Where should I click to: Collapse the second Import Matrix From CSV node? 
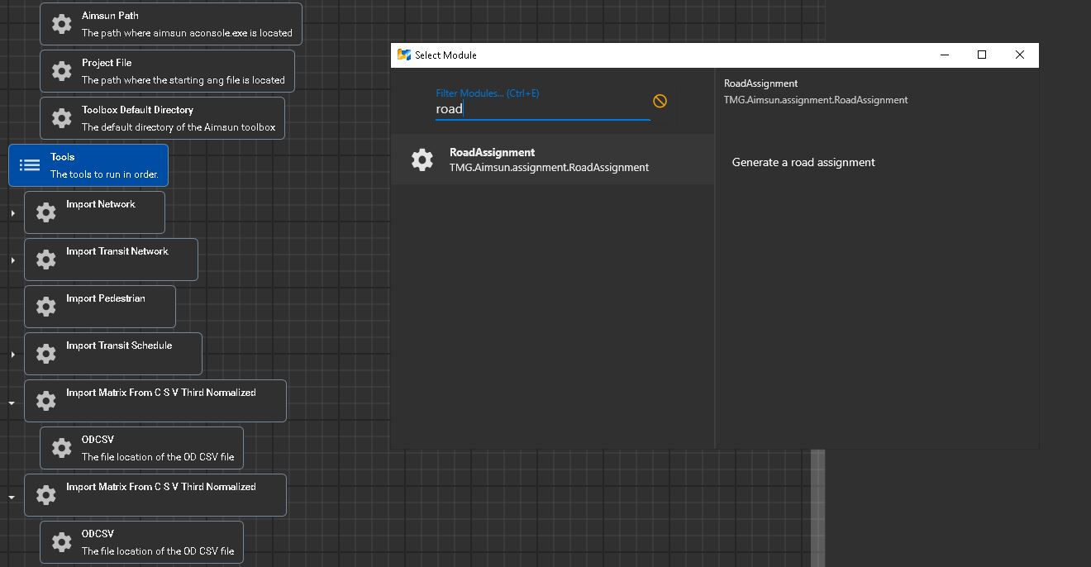10,497
